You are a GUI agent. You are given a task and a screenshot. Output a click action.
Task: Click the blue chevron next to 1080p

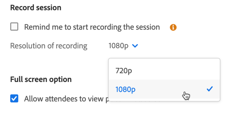click(x=135, y=46)
